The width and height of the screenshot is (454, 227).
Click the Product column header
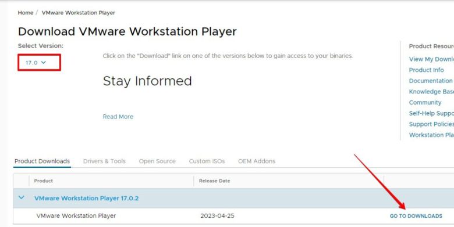click(44, 181)
